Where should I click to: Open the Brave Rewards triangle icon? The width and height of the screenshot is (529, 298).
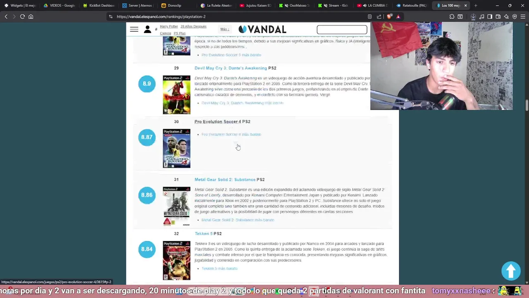point(398,17)
